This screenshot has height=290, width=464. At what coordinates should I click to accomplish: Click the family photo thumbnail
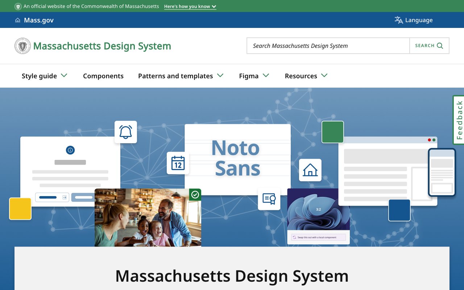(148, 217)
